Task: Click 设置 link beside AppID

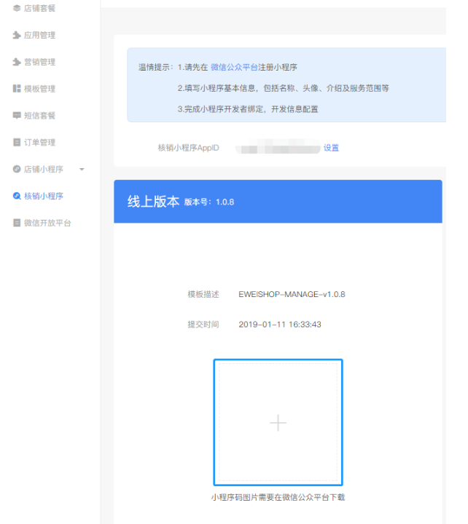Action: [x=331, y=148]
